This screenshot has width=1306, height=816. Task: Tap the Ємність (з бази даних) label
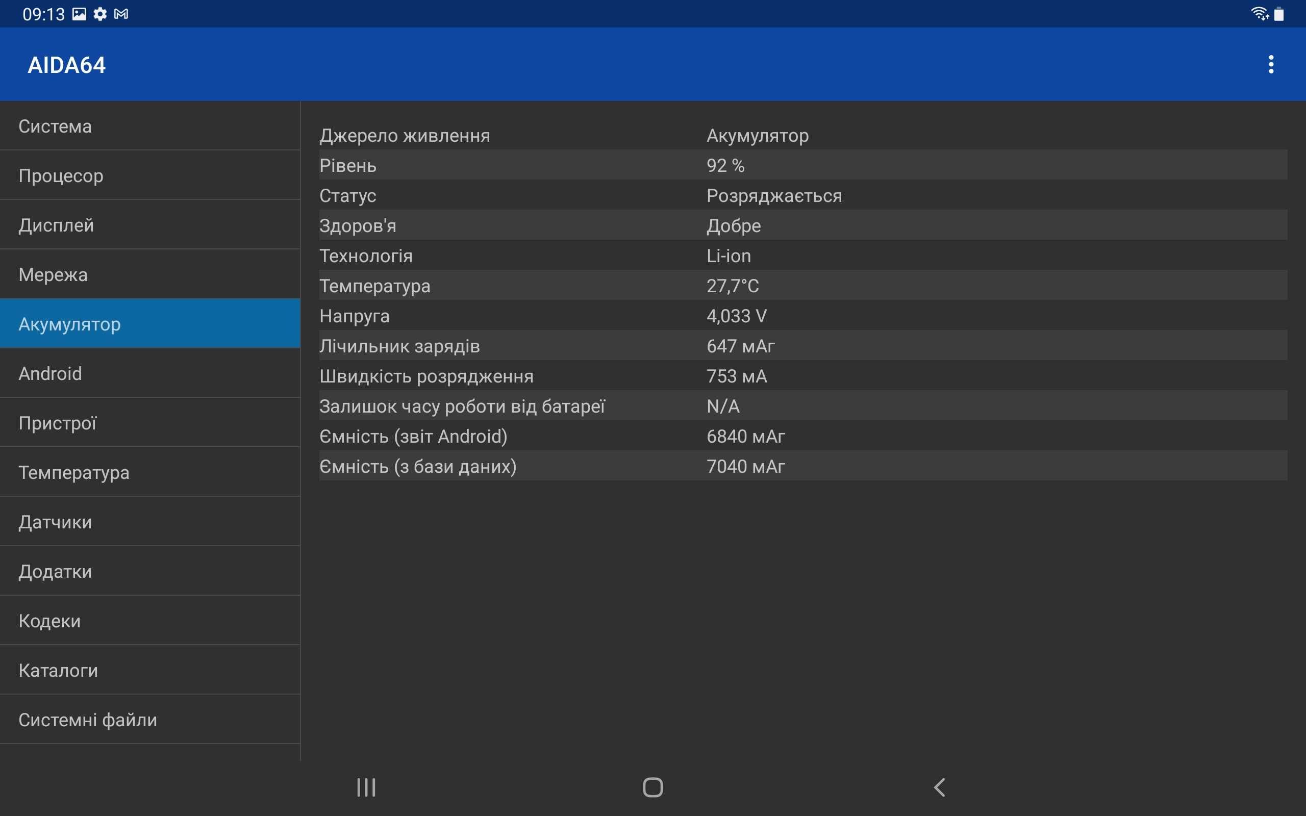pos(418,466)
